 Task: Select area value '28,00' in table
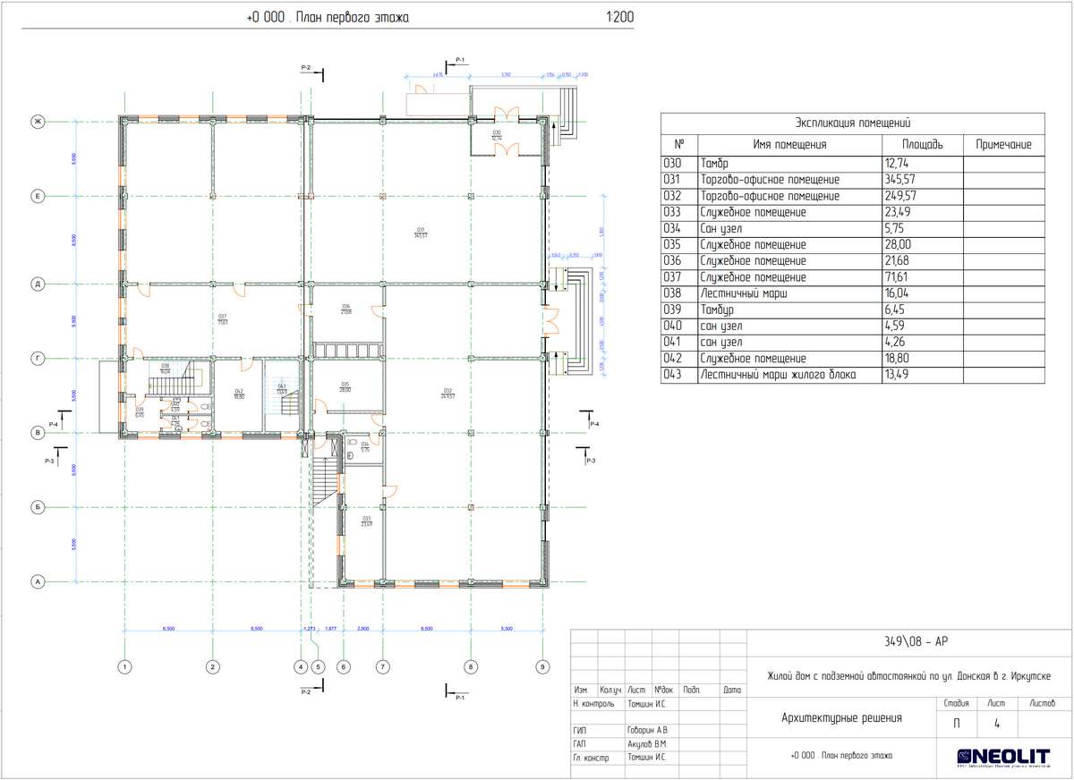(x=897, y=244)
